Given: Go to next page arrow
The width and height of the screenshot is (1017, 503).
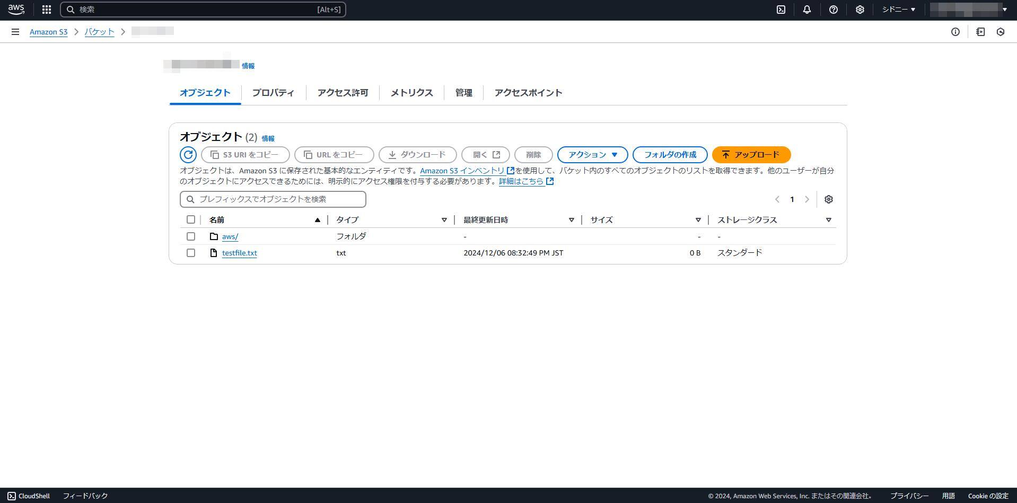Looking at the screenshot, I should (x=807, y=199).
